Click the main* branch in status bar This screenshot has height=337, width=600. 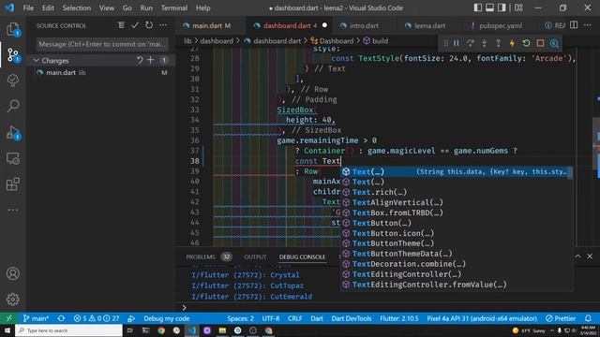36,318
